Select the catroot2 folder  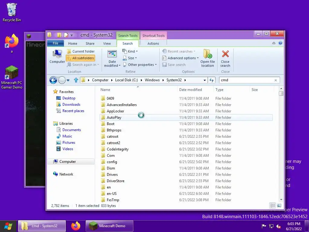click(x=113, y=143)
